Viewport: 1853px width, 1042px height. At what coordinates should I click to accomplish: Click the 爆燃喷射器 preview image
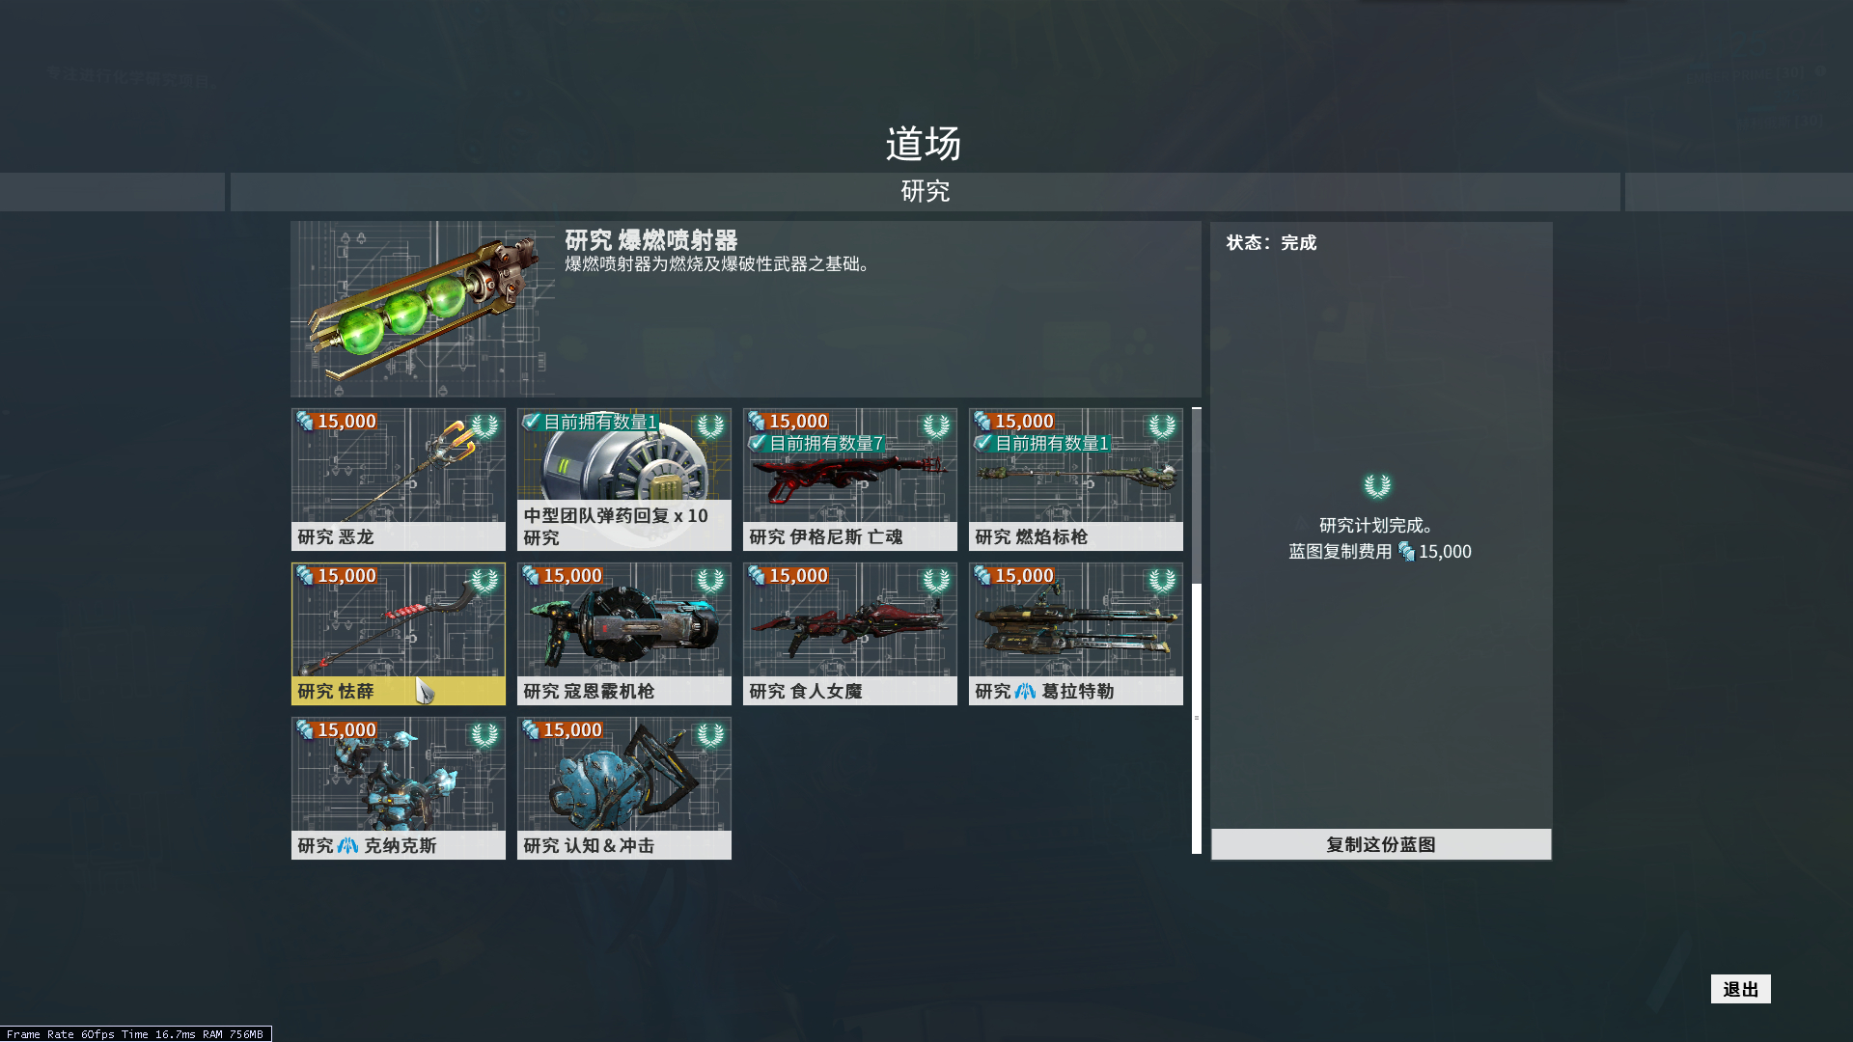424,309
